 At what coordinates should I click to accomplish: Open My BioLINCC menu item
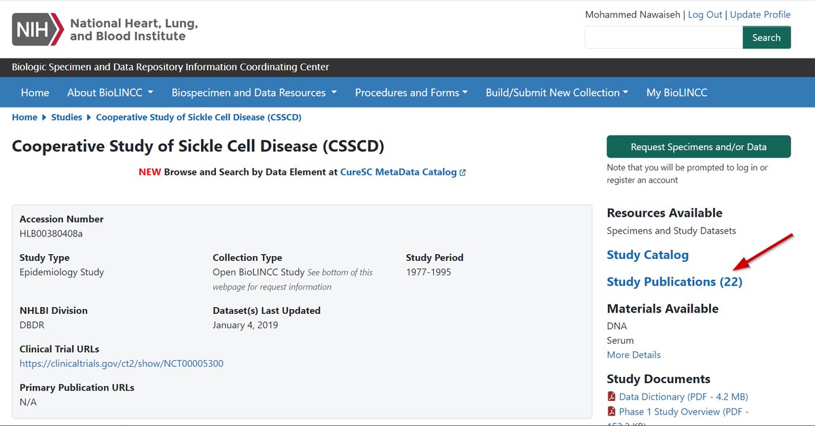click(676, 92)
